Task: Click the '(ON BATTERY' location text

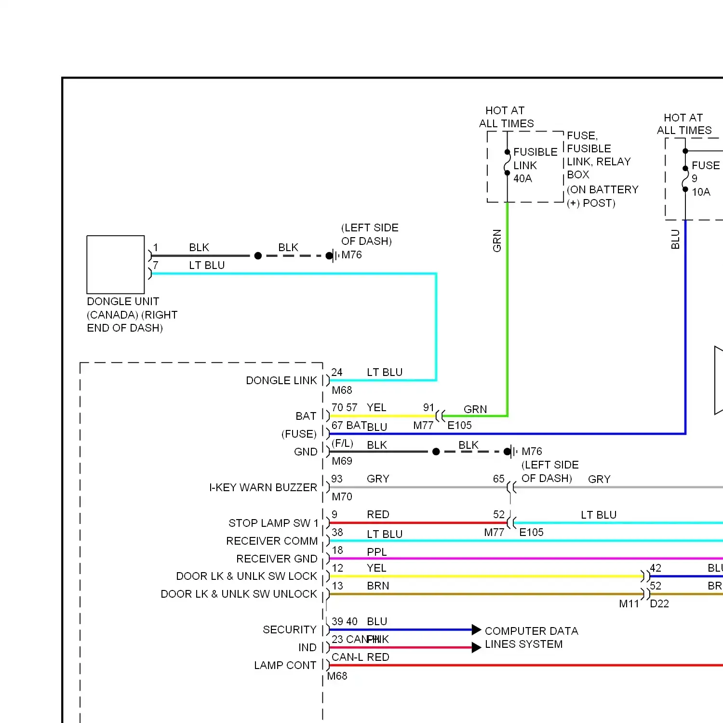Action: (602, 190)
